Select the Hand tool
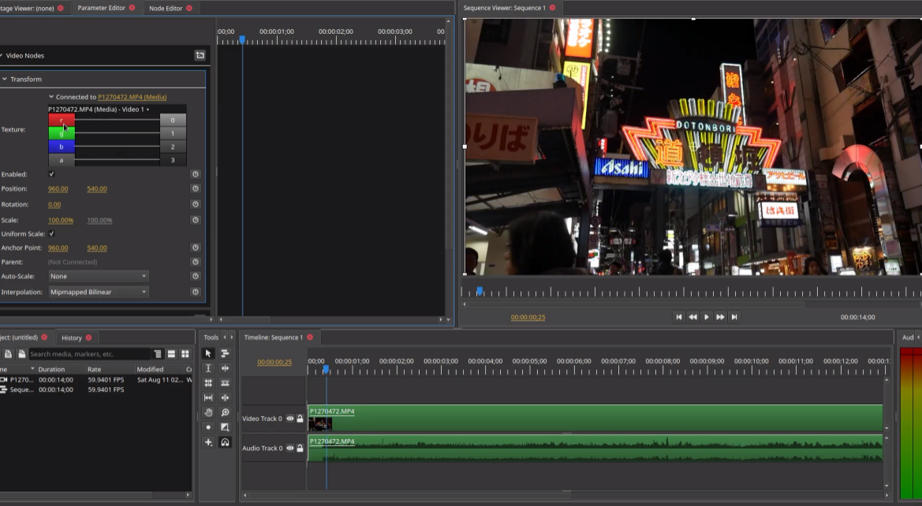Image resolution: width=922 pixels, height=506 pixels. click(208, 412)
